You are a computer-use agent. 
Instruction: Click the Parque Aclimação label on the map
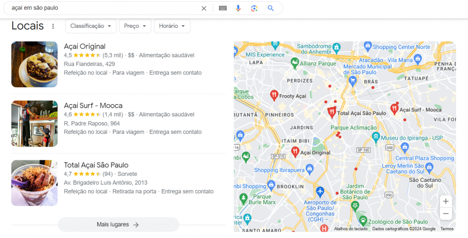click(x=353, y=127)
